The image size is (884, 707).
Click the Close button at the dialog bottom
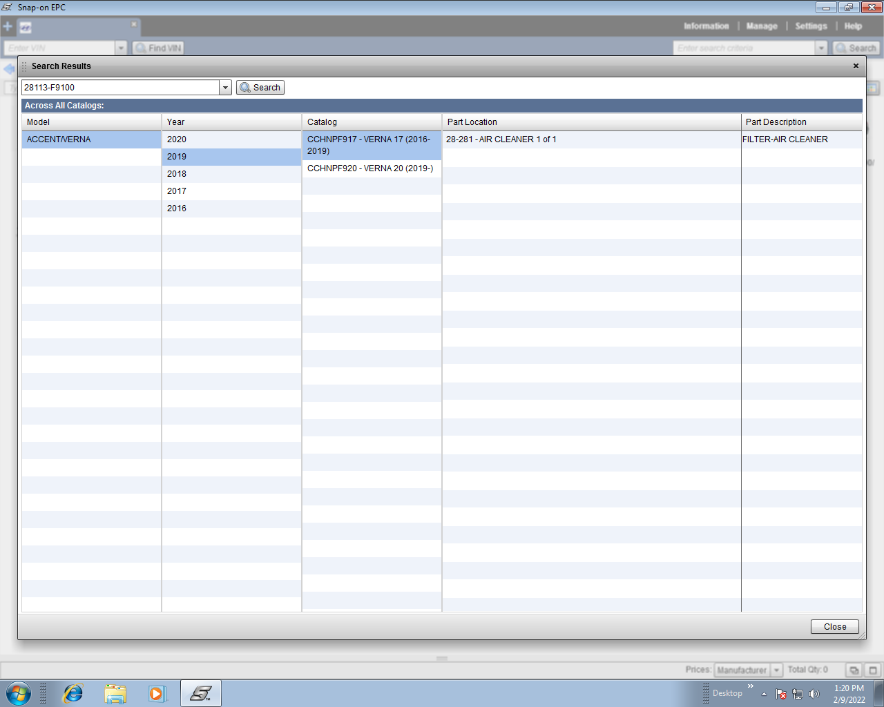tap(835, 627)
